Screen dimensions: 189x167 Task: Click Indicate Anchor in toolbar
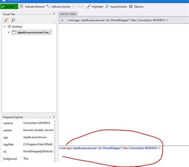(x=59, y=7)
